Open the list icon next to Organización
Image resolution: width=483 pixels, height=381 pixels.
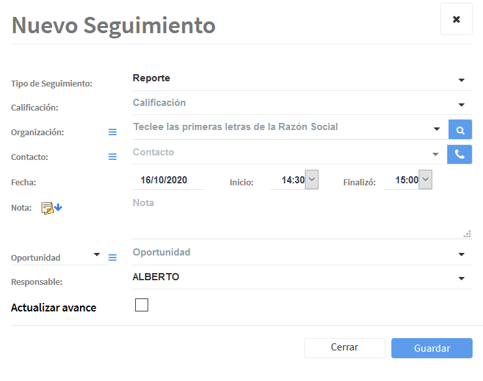click(112, 132)
